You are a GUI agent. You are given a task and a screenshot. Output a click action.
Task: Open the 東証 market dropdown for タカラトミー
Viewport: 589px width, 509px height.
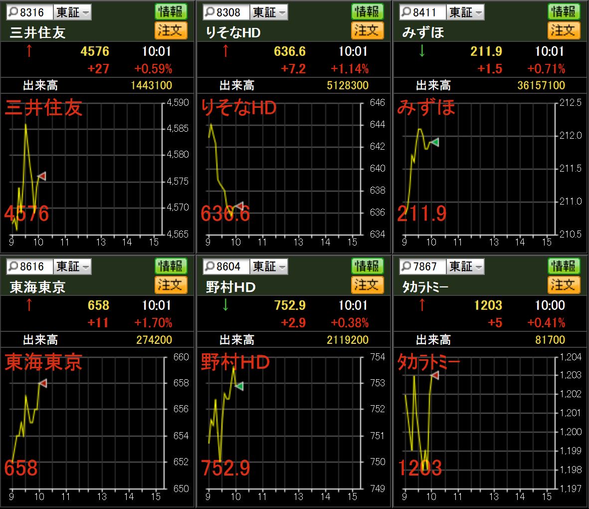465,266
